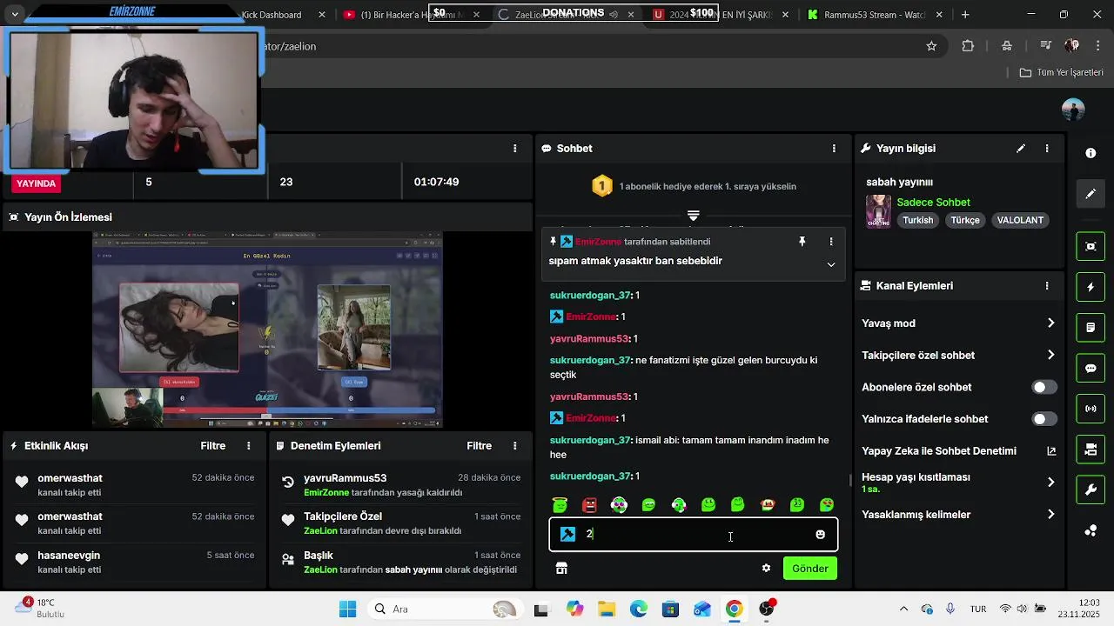
Task: Collapse the pinned message chevron
Action: point(831,264)
